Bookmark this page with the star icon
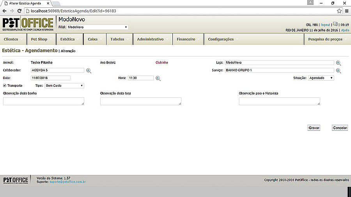The height and width of the screenshot is (197, 351). 340,11
